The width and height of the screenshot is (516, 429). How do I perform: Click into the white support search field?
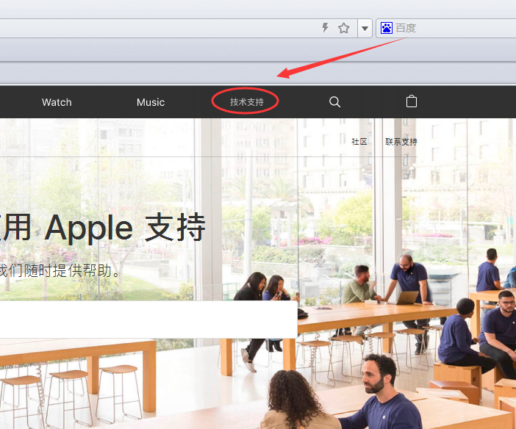[x=148, y=319]
